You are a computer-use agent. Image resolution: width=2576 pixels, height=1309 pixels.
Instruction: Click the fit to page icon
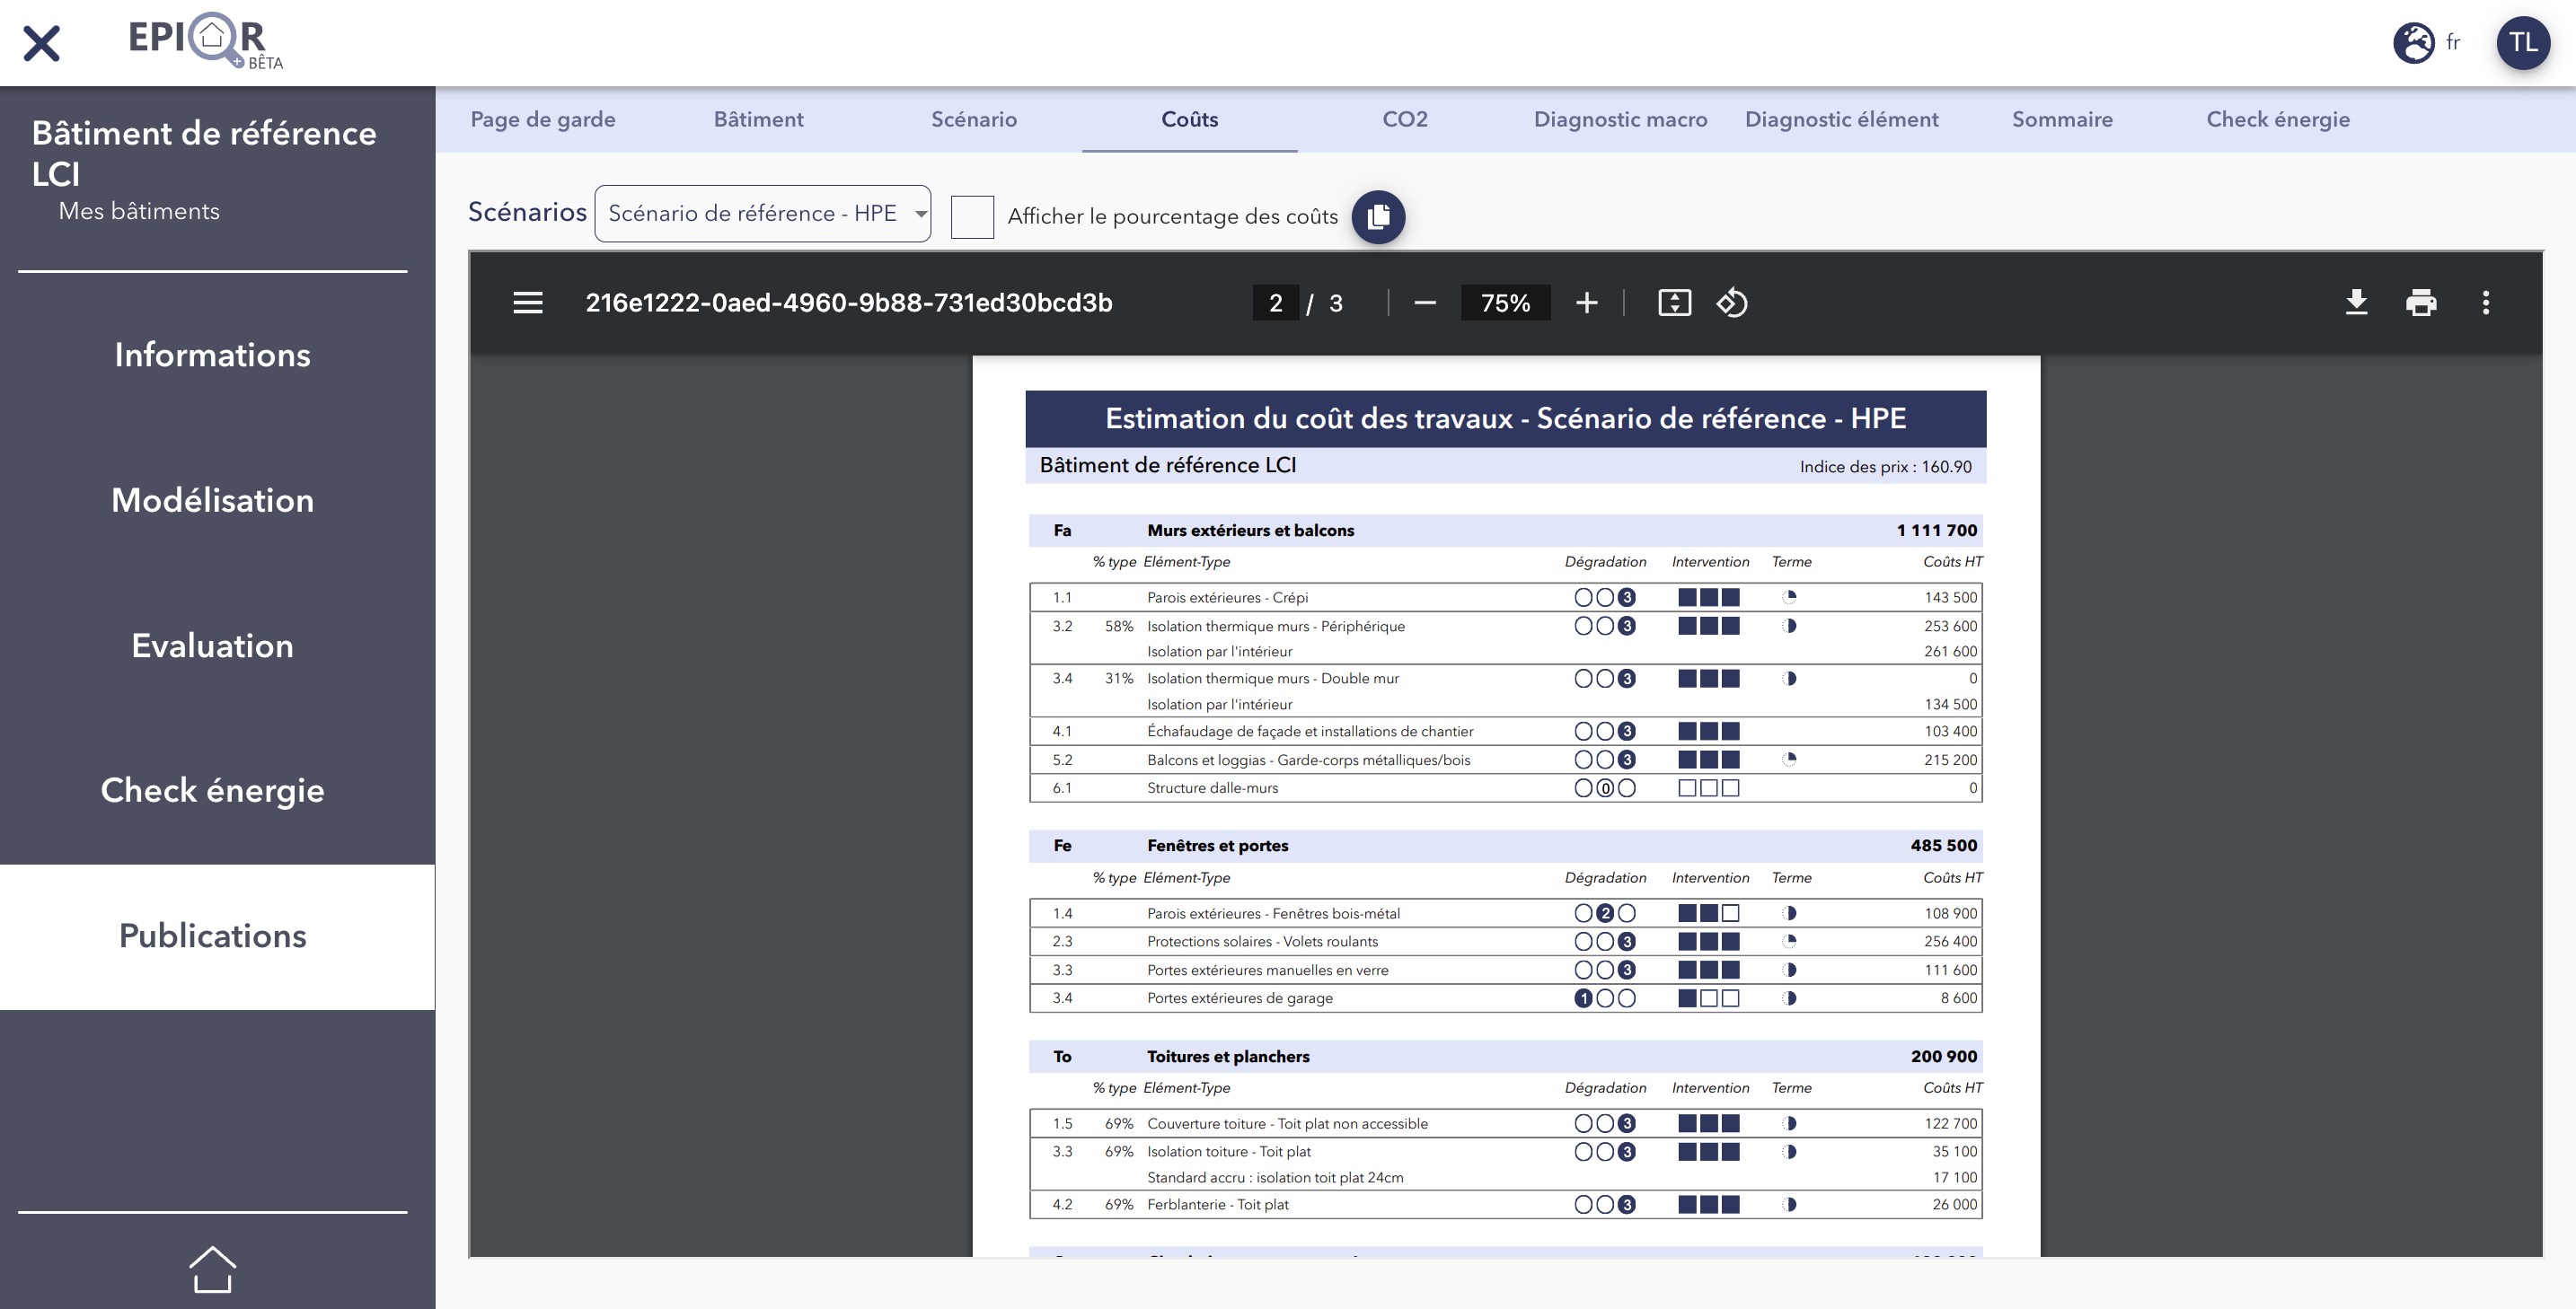(1674, 303)
